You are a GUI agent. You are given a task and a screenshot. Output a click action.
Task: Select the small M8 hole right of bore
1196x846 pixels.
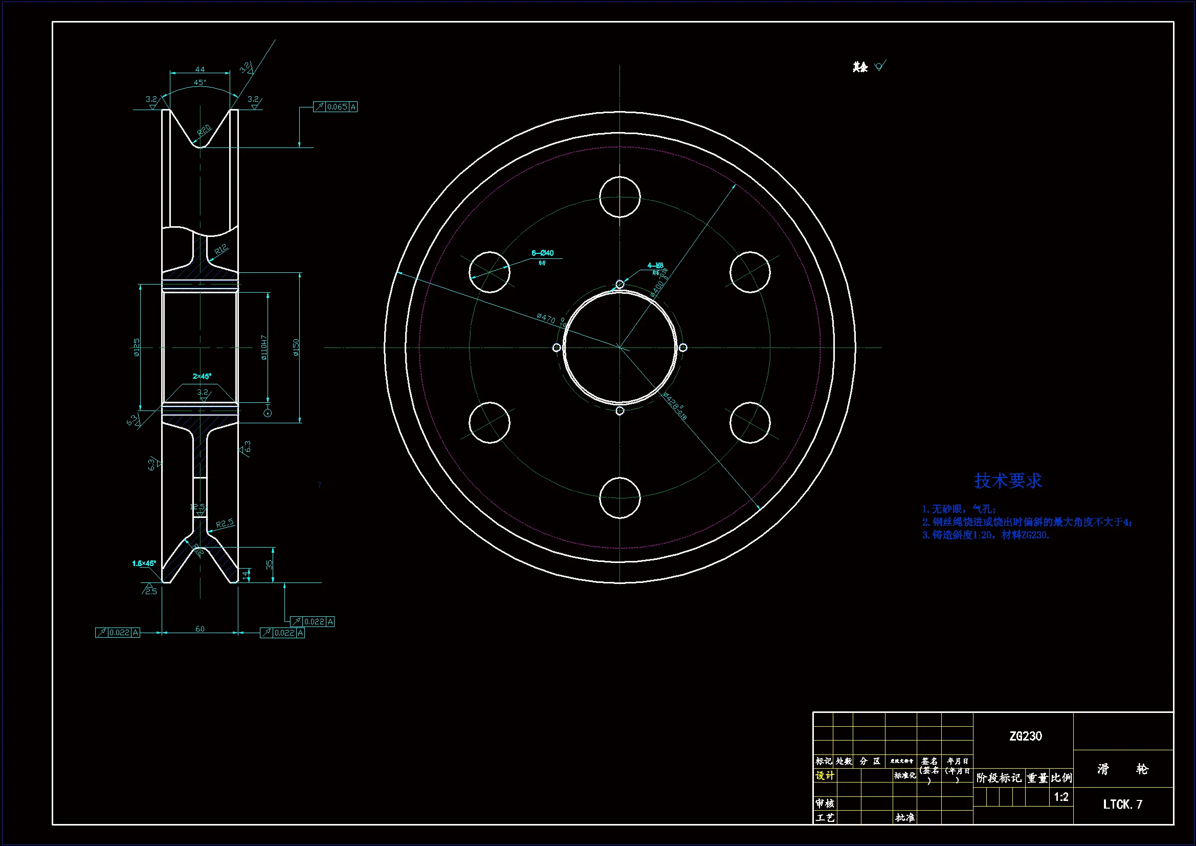(x=683, y=348)
